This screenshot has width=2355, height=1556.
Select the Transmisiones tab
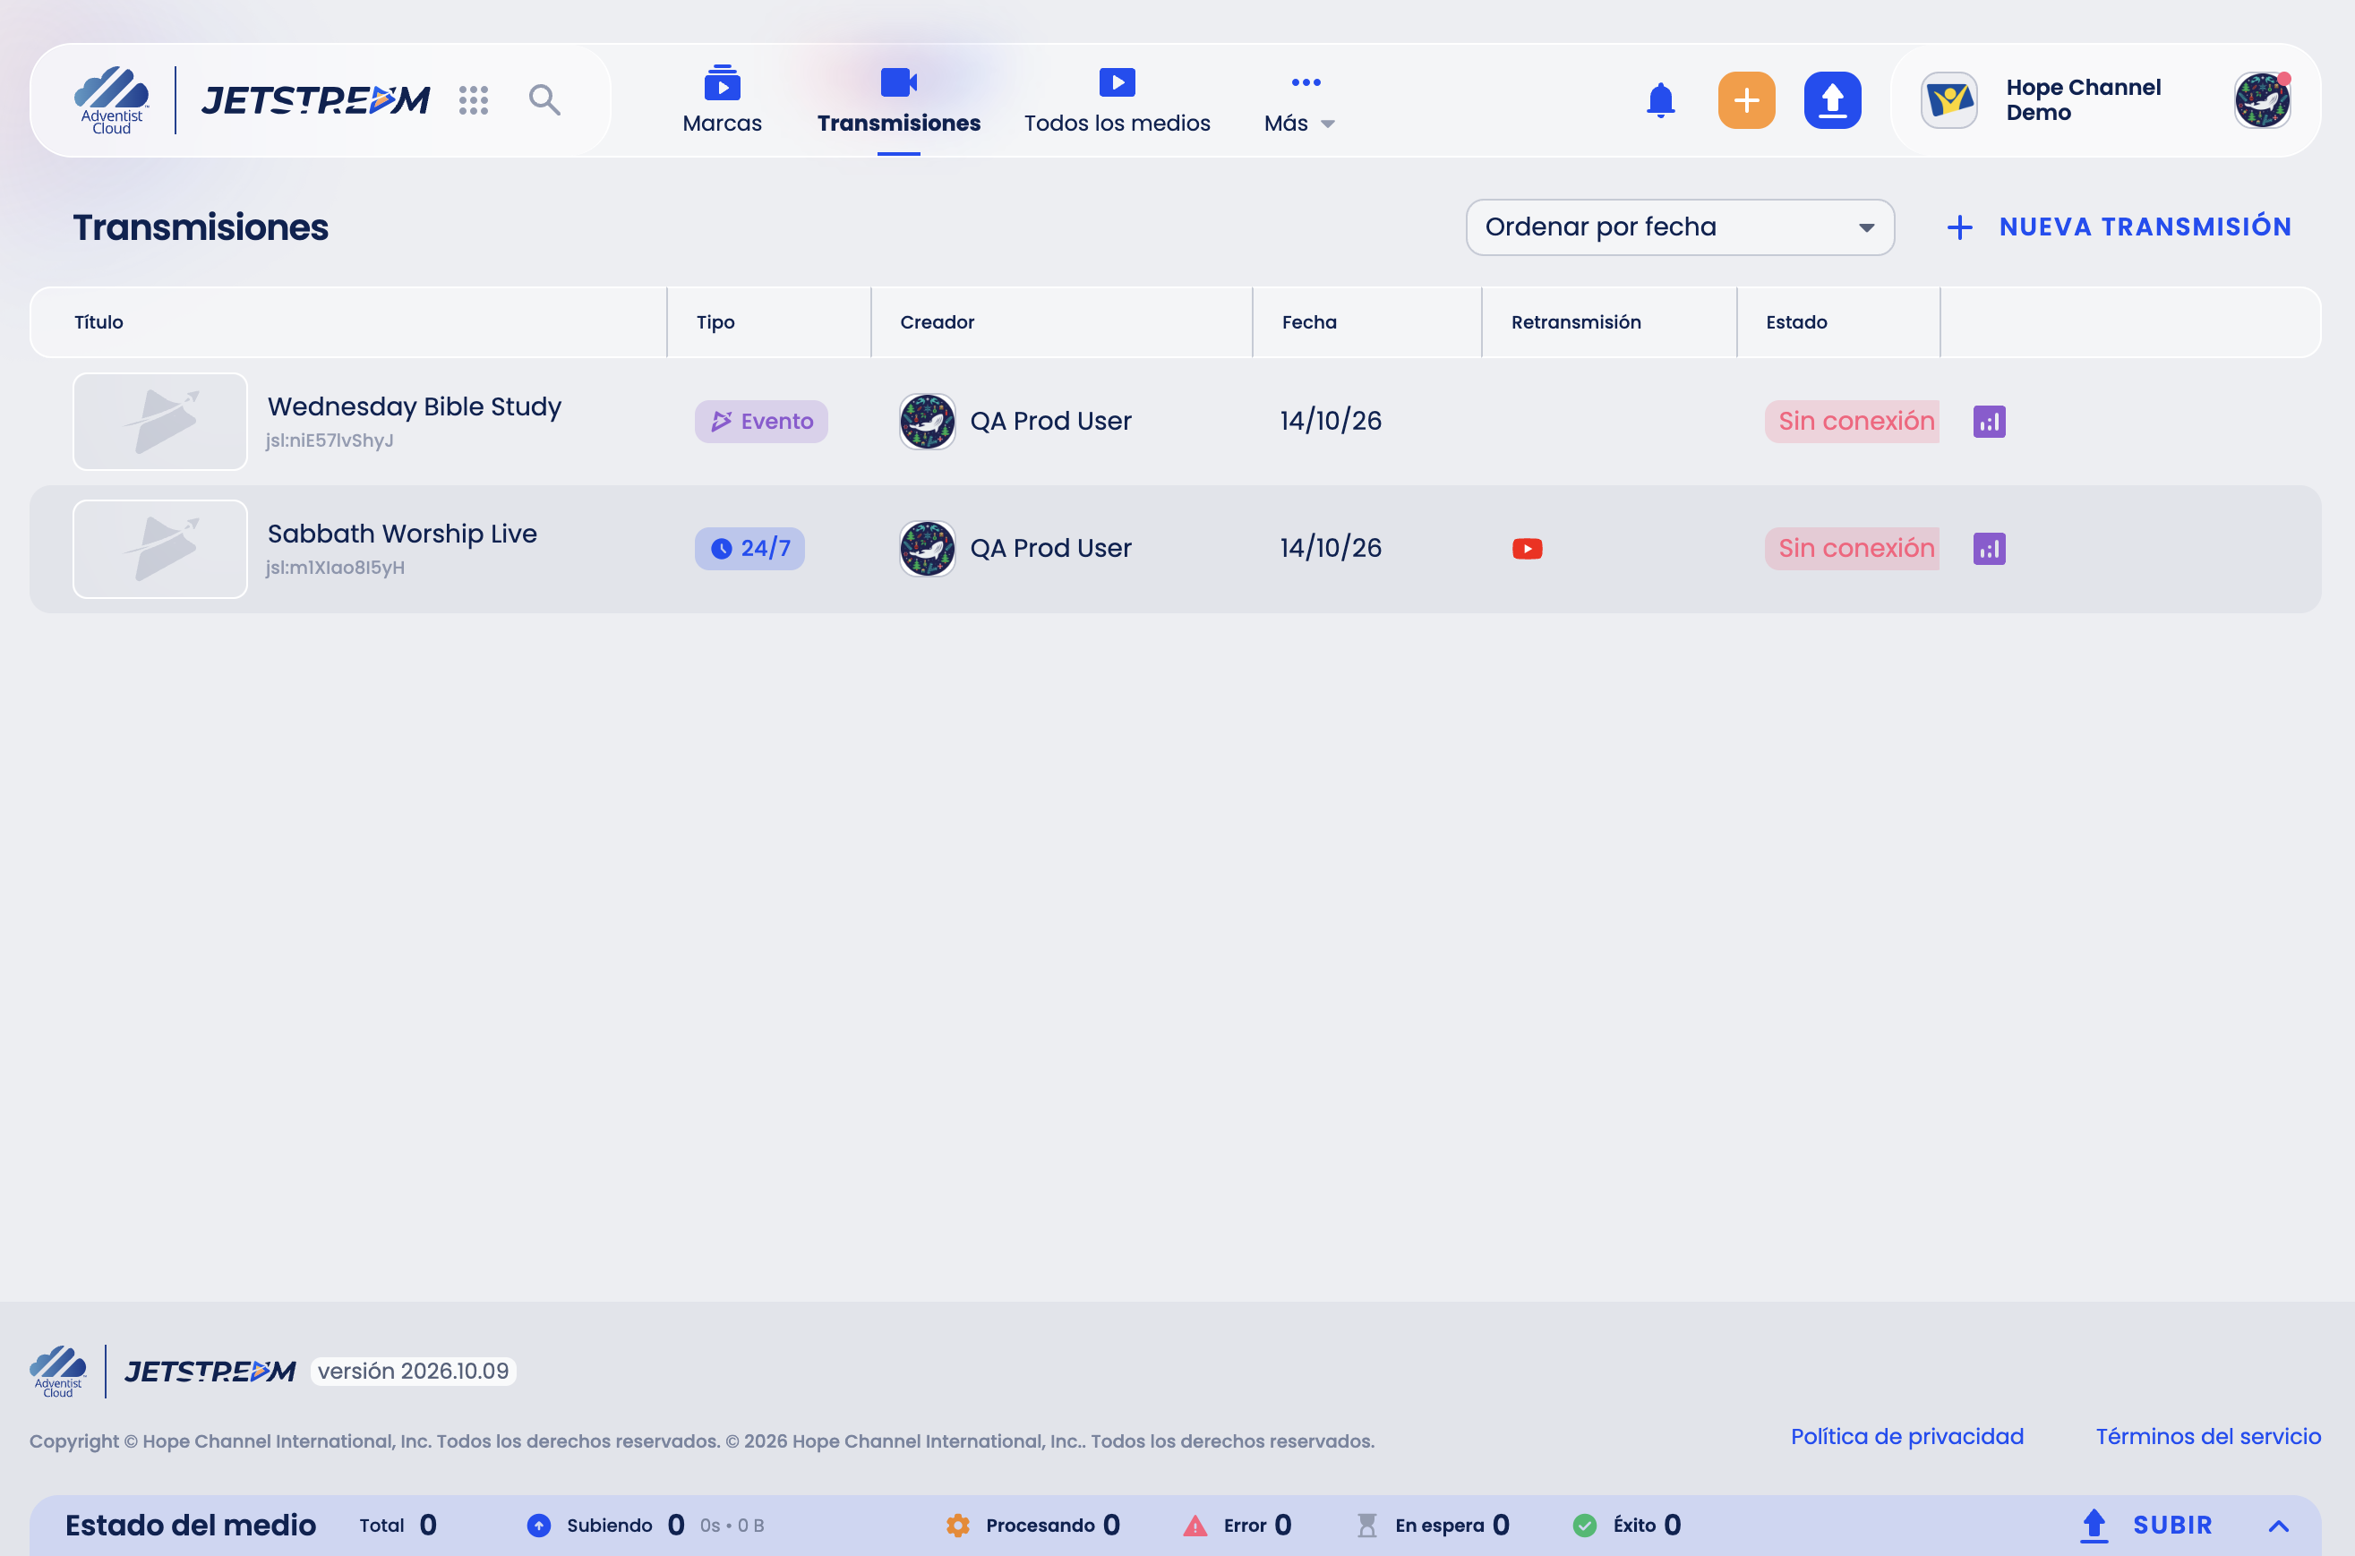[x=898, y=100]
